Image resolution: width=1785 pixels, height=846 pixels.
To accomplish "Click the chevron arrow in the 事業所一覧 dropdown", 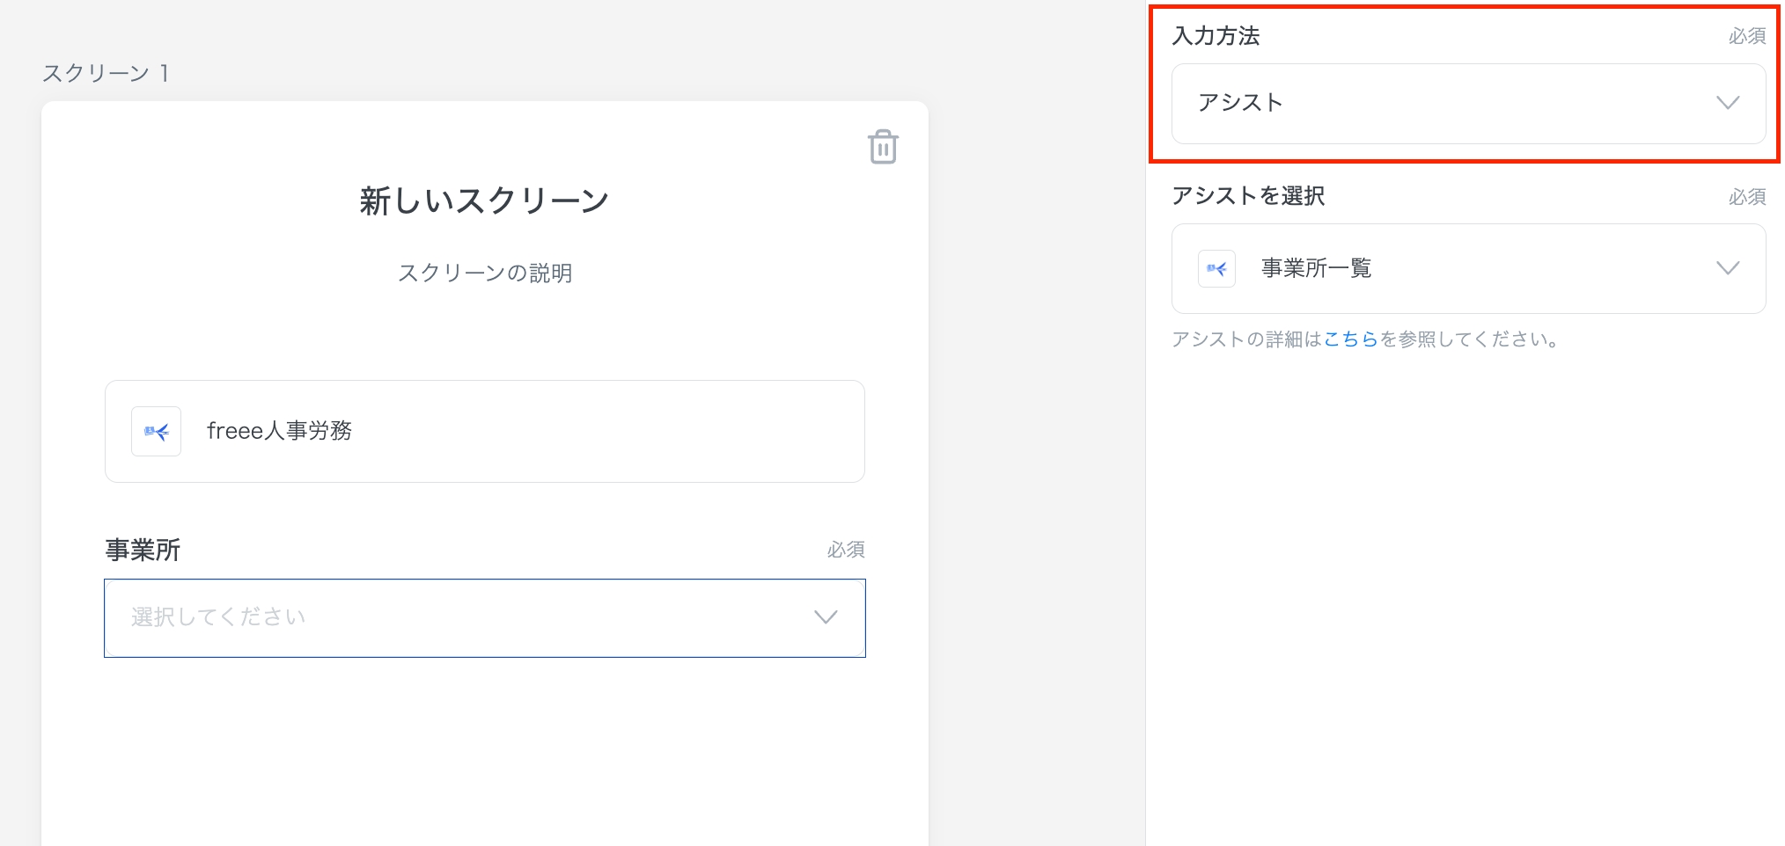I will pos(1728,268).
